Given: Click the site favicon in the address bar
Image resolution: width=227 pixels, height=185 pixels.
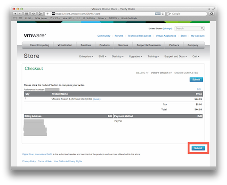Looking at the screenshot, I should (x=53, y=13).
